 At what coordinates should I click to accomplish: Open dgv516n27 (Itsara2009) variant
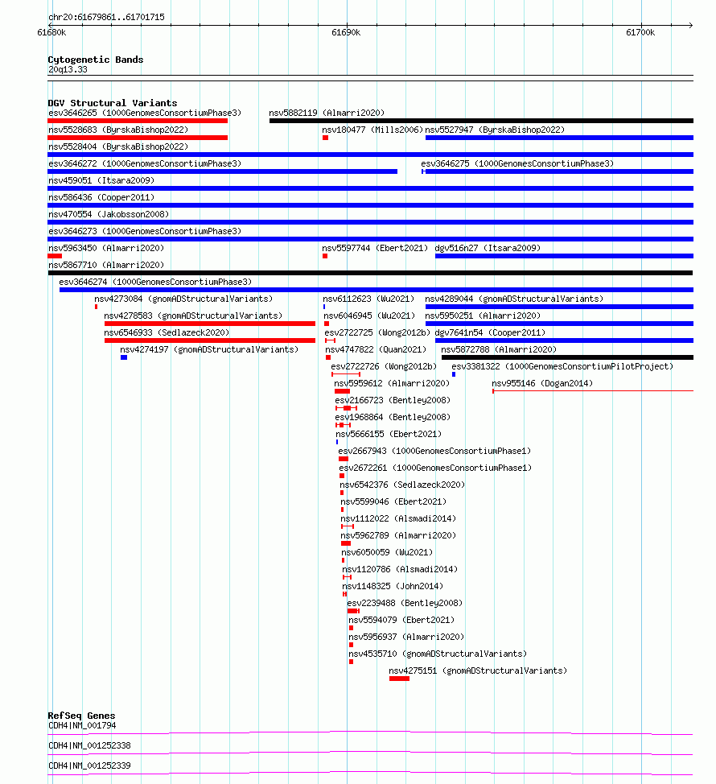(x=488, y=249)
